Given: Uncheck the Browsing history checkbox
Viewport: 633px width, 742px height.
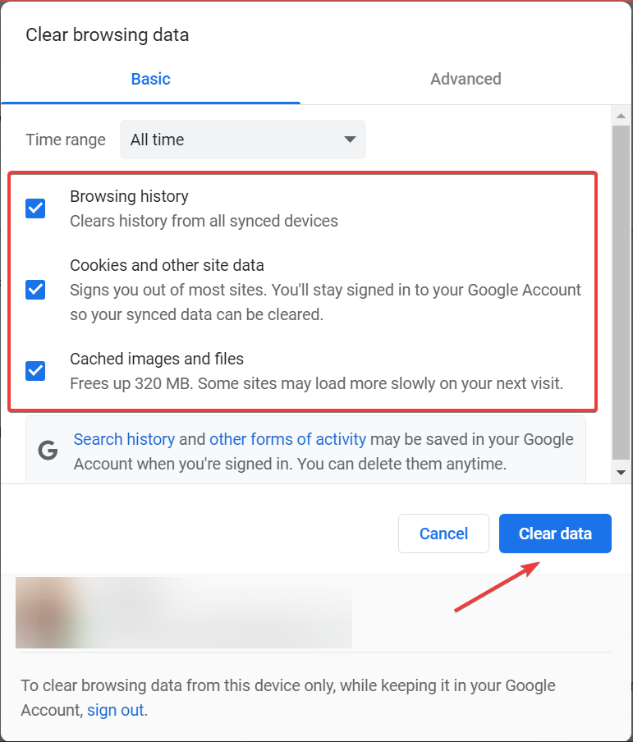Looking at the screenshot, I should click(x=35, y=208).
